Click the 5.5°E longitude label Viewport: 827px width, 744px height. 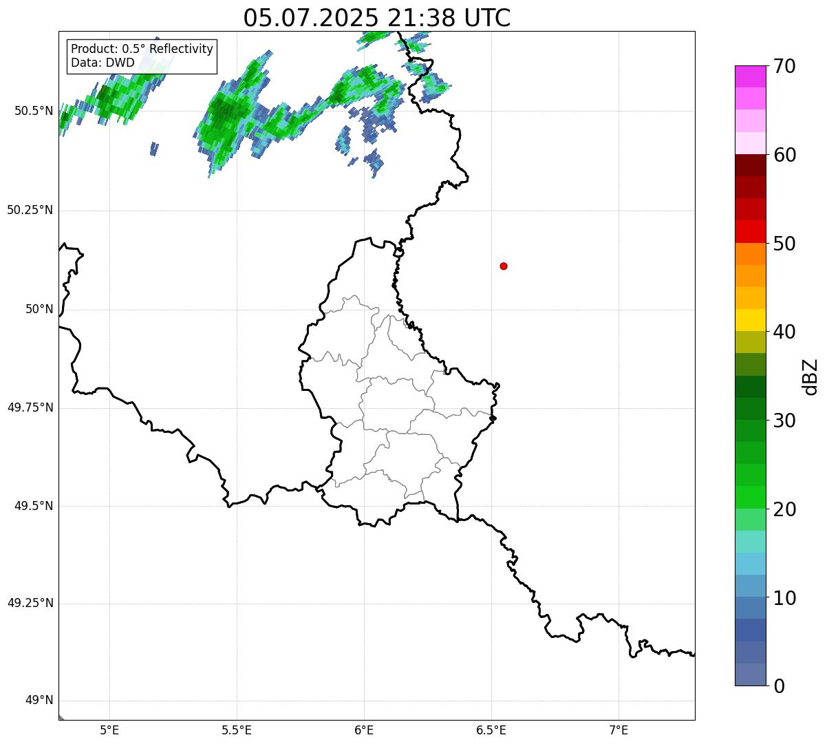pos(237,730)
